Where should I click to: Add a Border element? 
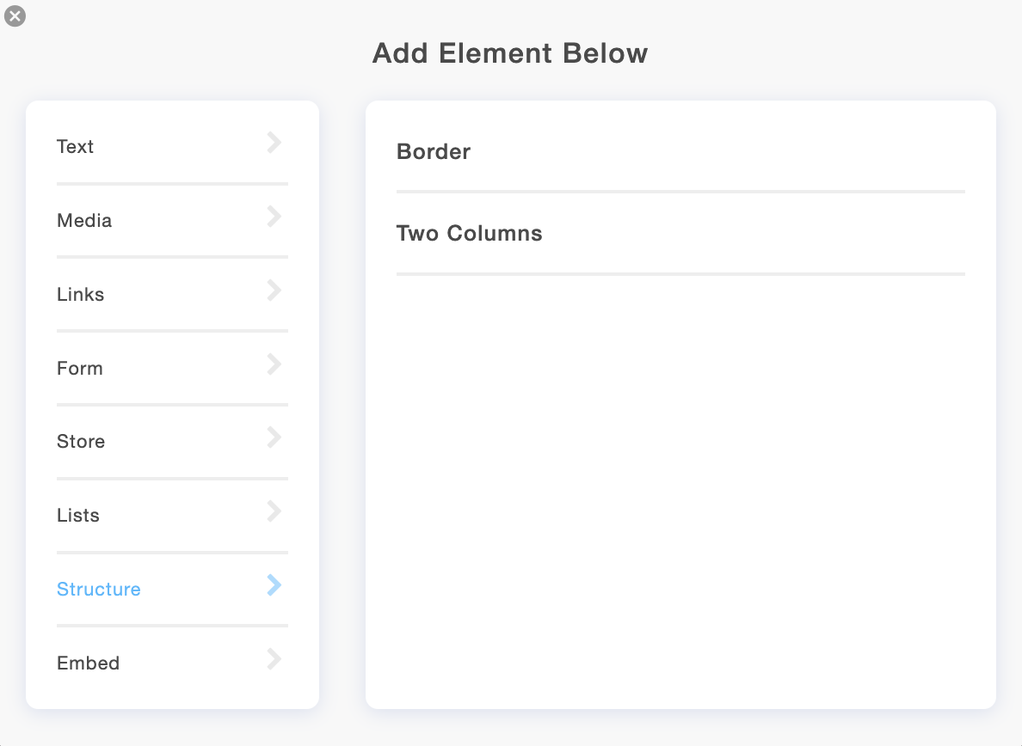(x=434, y=152)
